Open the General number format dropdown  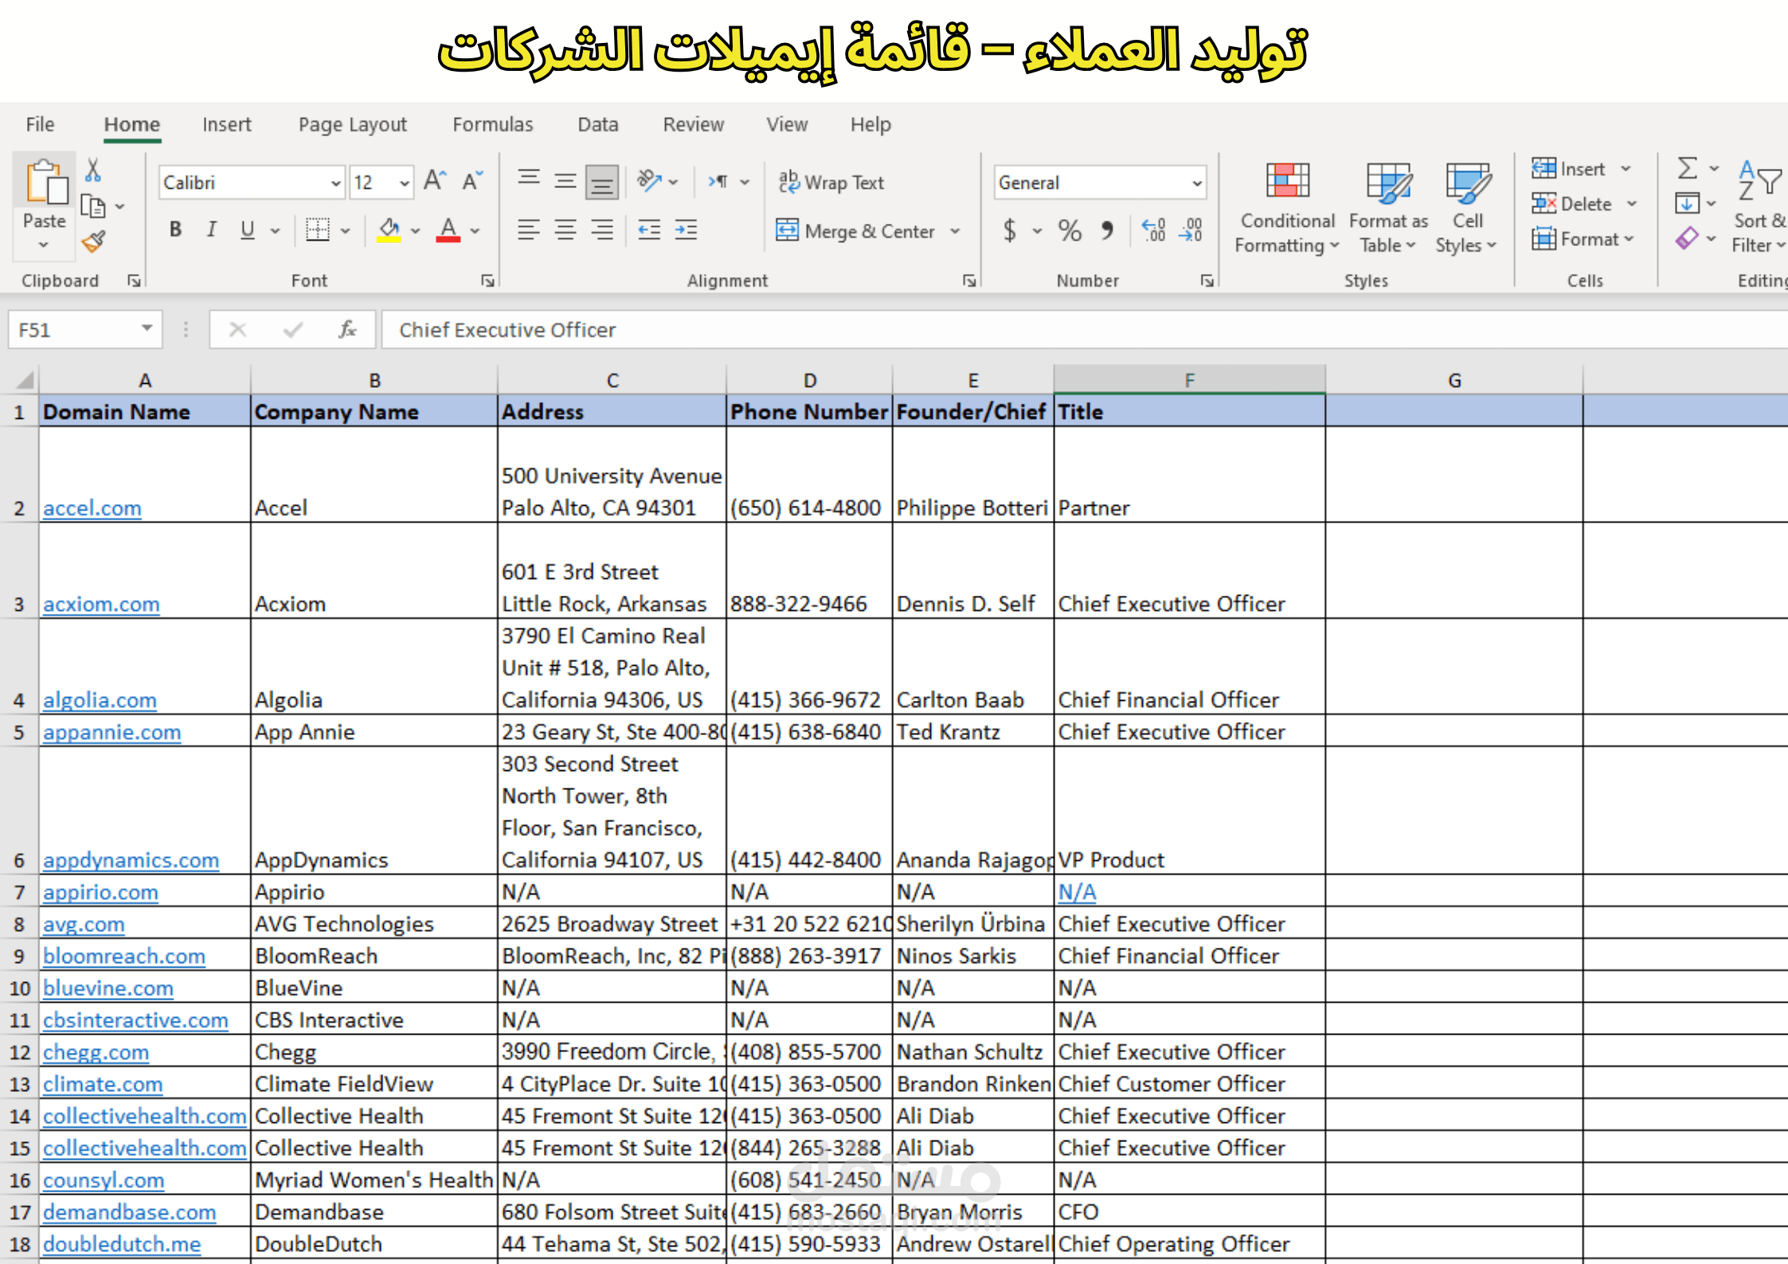click(1196, 183)
